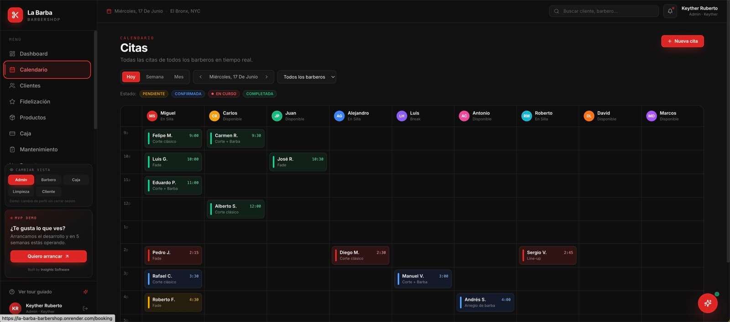730x322 pixels.
Task: Click Keyther Ruberto profile in top bar
Action: click(x=699, y=11)
